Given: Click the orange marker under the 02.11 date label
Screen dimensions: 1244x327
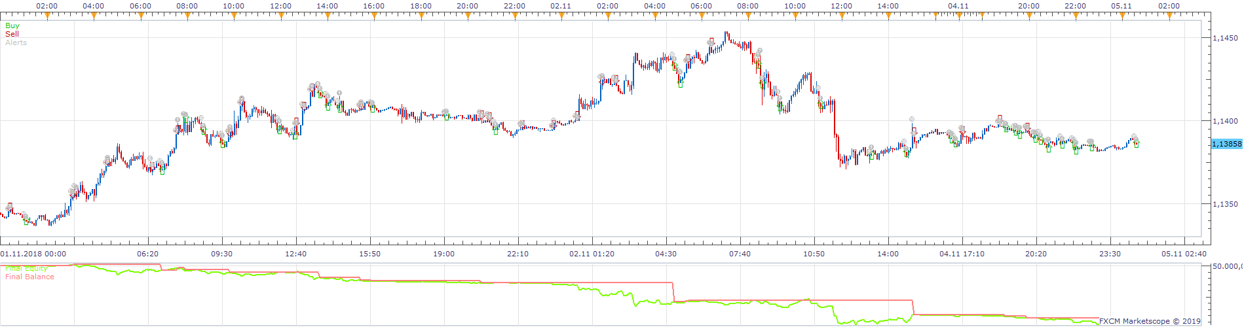Looking at the screenshot, I should pos(561,16).
